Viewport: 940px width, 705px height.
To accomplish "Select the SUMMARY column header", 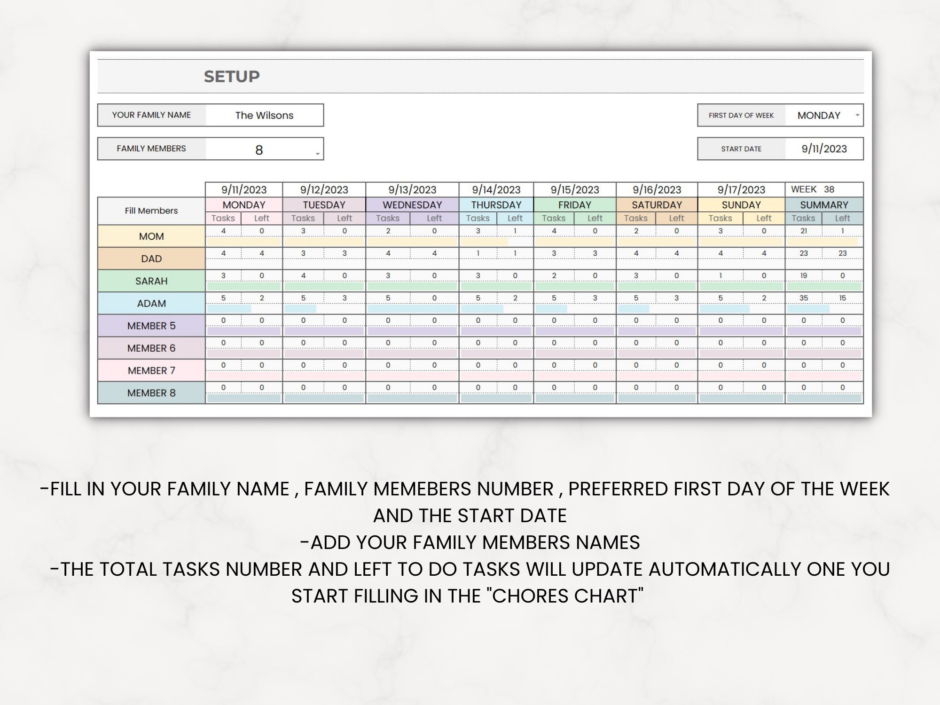I will click(x=824, y=205).
